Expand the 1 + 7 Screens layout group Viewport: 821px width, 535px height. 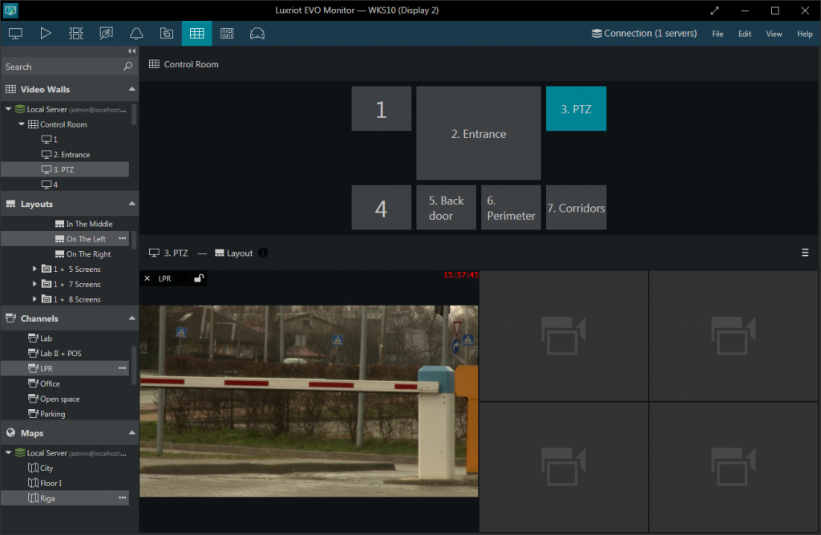click(x=34, y=284)
